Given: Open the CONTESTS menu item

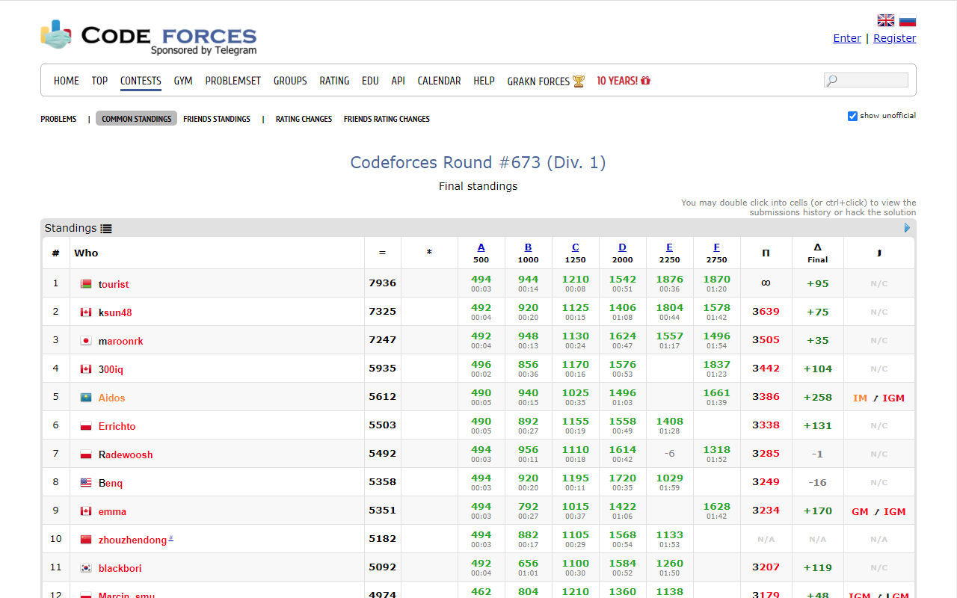Looking at the screenshot, I should point(141,81).
